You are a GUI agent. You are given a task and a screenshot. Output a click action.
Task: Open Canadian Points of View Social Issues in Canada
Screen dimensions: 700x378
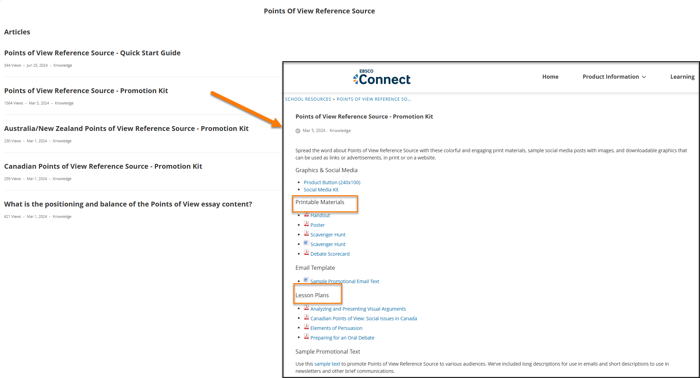(364, 319)
